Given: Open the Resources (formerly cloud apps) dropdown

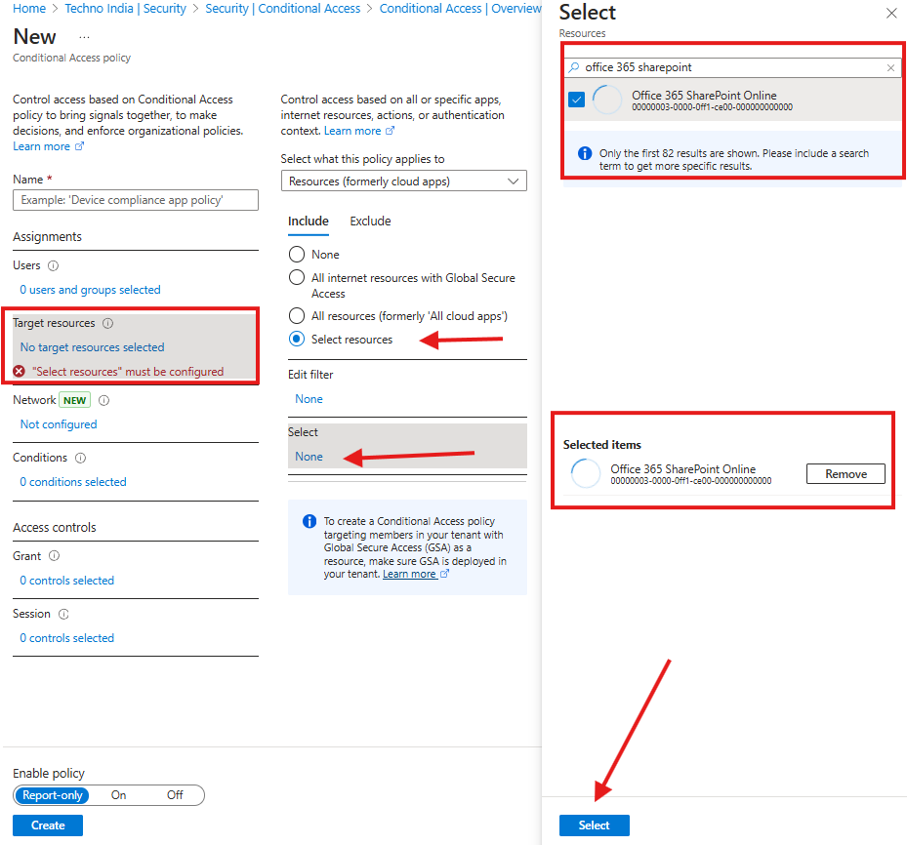Looking at the screenshot, I should click(404, 181).
